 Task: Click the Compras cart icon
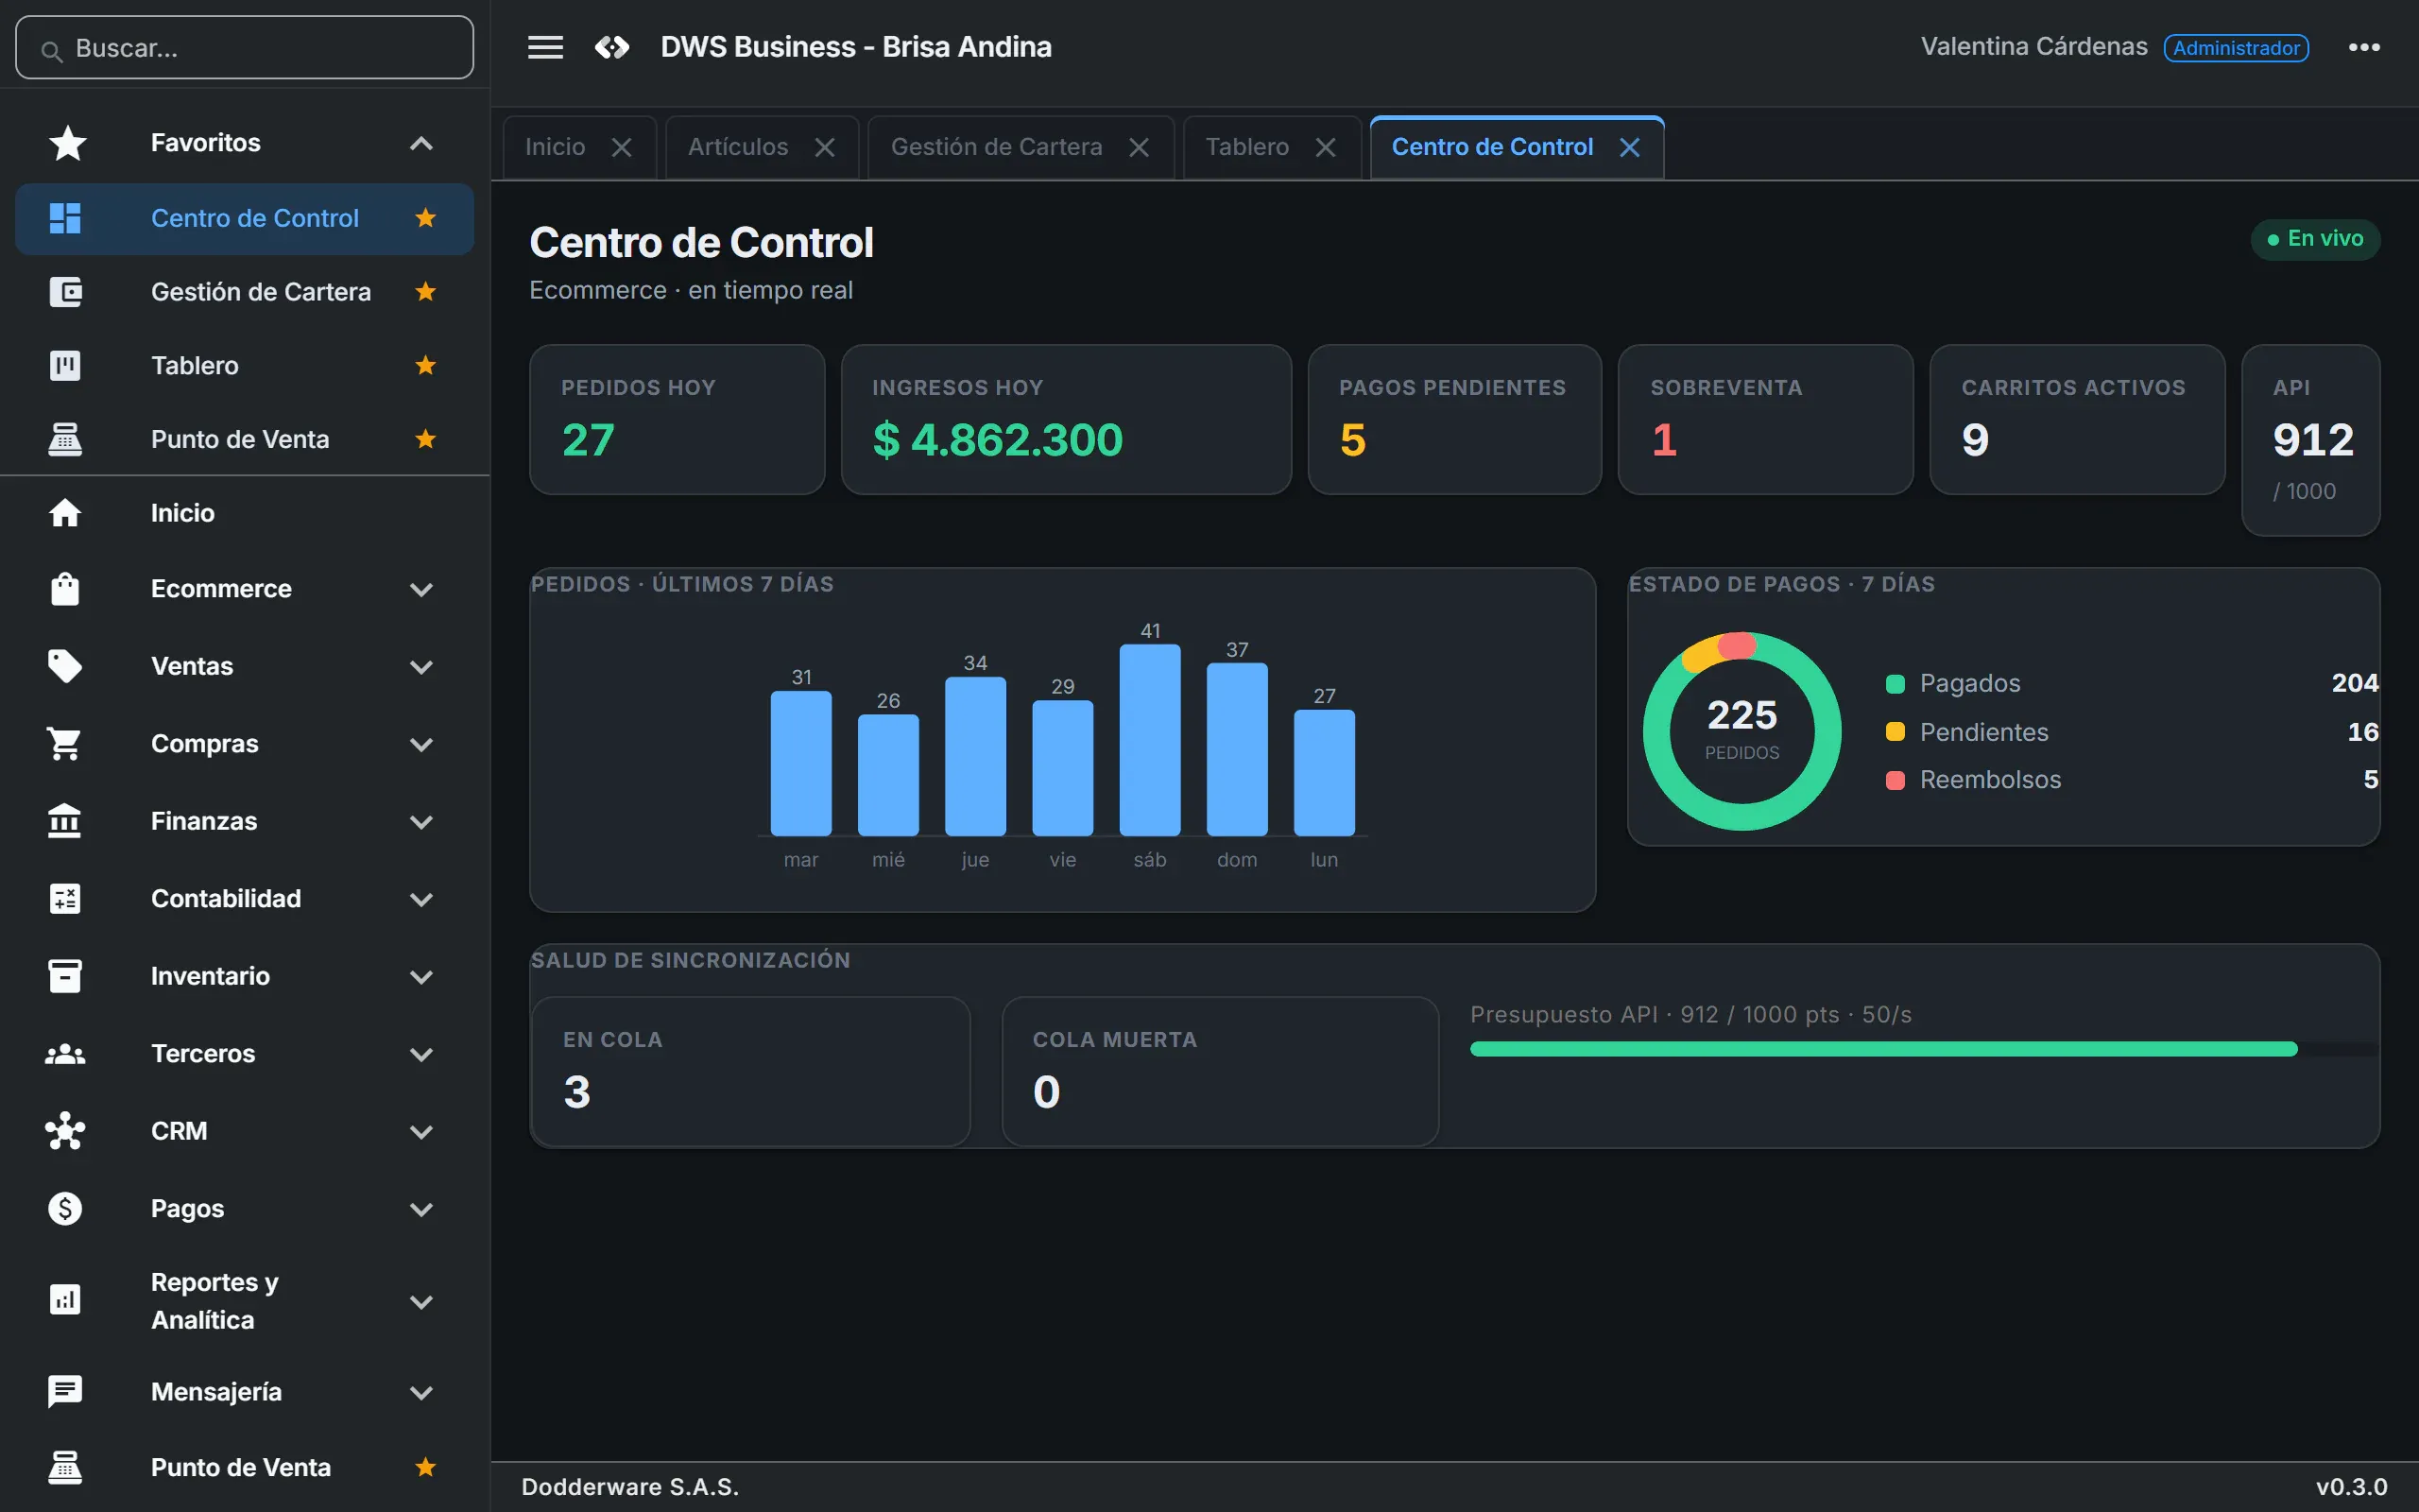[x=65, y=744]
